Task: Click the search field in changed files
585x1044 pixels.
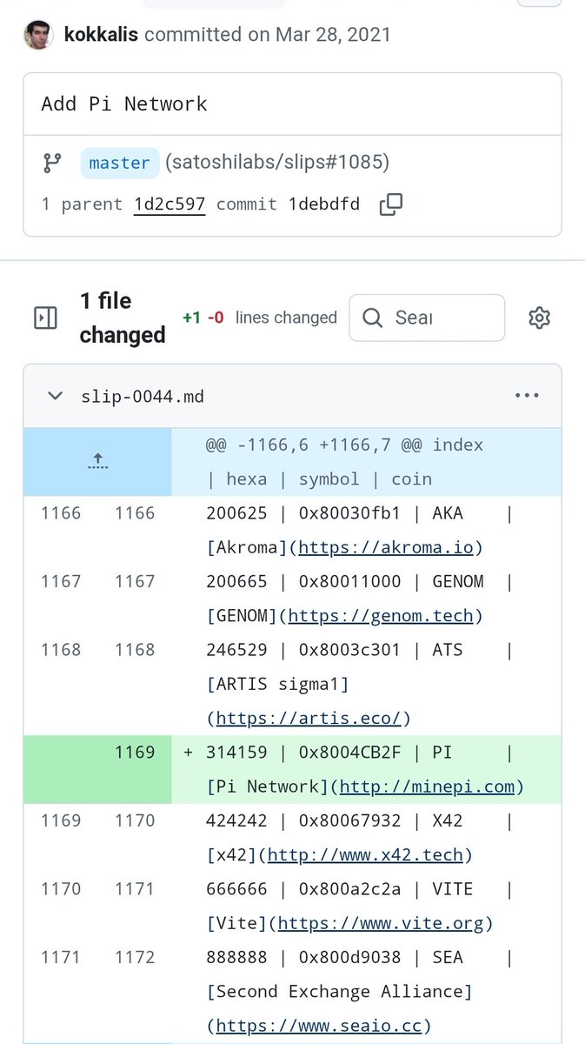Action: pos(427,318)
